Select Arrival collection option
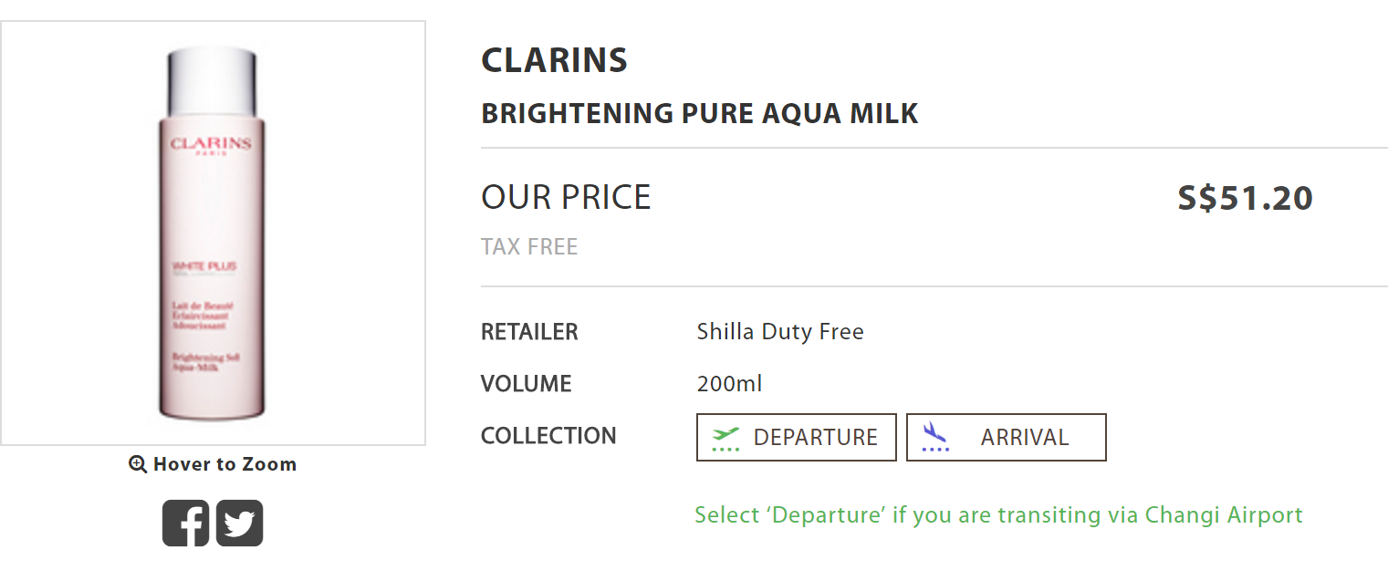This screenshot has width=1388, height=581. click(x=1006, y=438)
